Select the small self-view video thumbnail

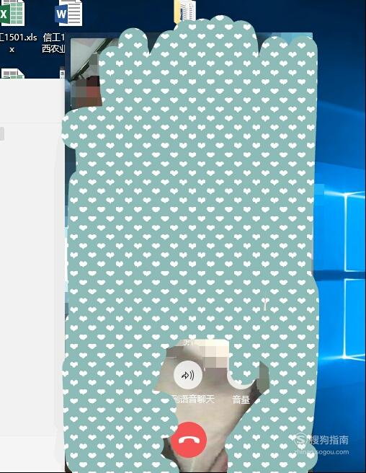86,73
